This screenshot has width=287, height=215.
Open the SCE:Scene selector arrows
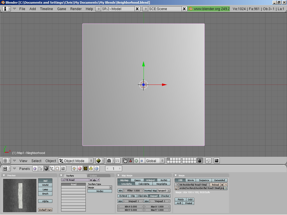click(145, 9)
